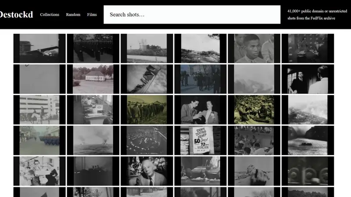Open the Films menu item
Image resolution: width=351 pixels, height=197 pixels.
click(92, 14)
